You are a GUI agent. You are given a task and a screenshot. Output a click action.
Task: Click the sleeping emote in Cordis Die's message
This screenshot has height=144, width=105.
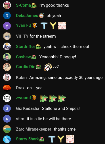(x=48, y=67)
